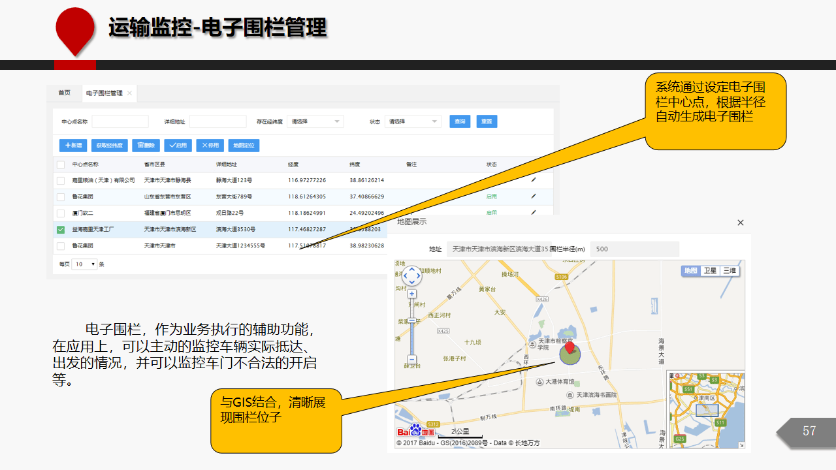Click the 地图定位 button

tap(244, 146)
